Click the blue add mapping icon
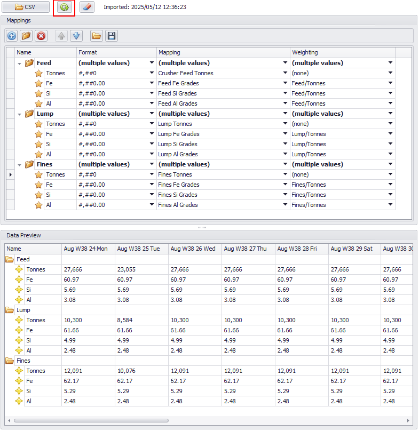 [x=12, y=36]
